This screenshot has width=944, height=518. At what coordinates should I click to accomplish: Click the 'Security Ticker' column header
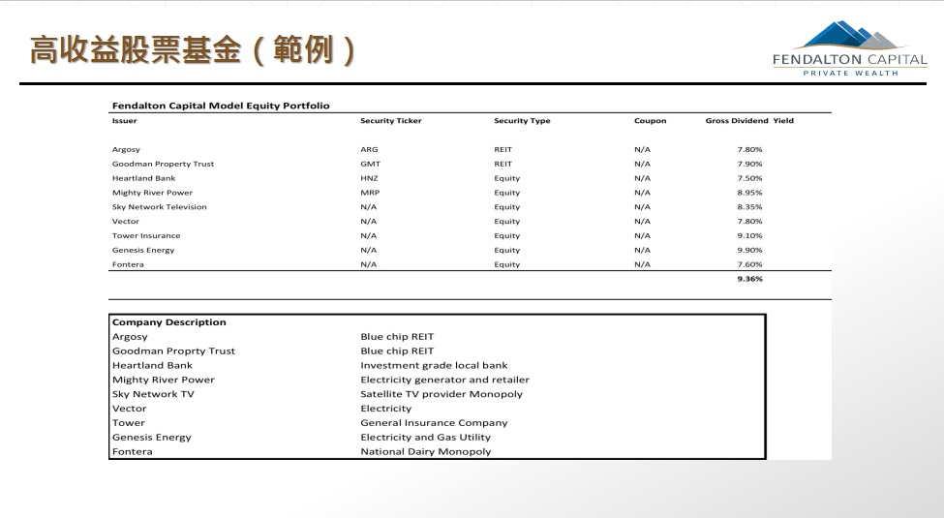point(391,120)
